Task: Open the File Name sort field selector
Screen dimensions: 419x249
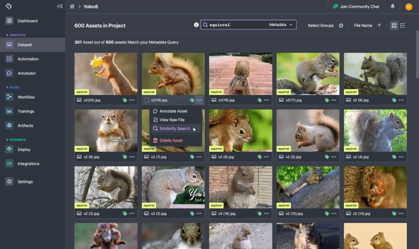Action: (x=363, y=25)
